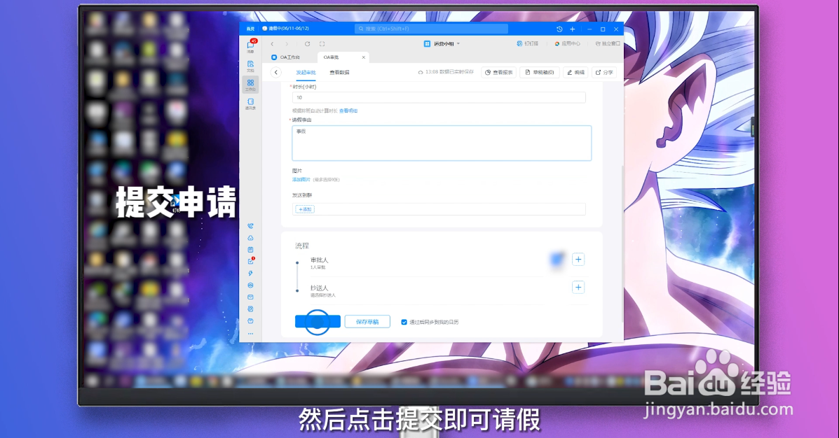Select the 工作台 workbench sidebar icon
Screen dimensions: 839x438
250,85
